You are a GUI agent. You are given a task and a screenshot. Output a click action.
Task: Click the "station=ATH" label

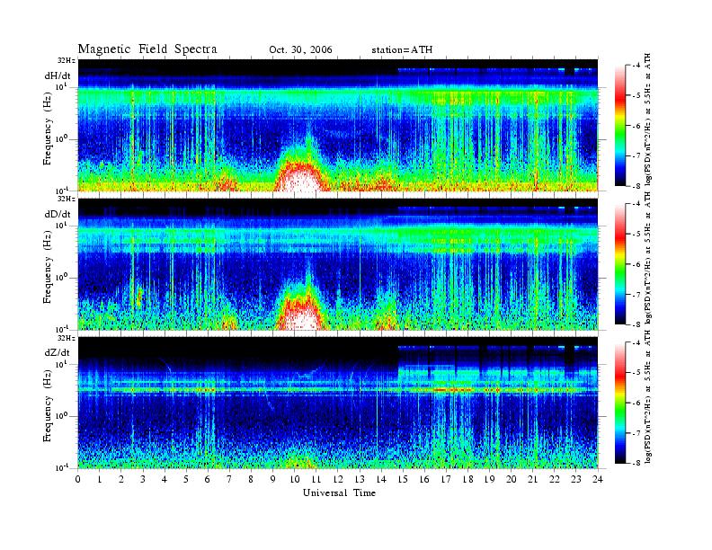click(x=402, y=50)
